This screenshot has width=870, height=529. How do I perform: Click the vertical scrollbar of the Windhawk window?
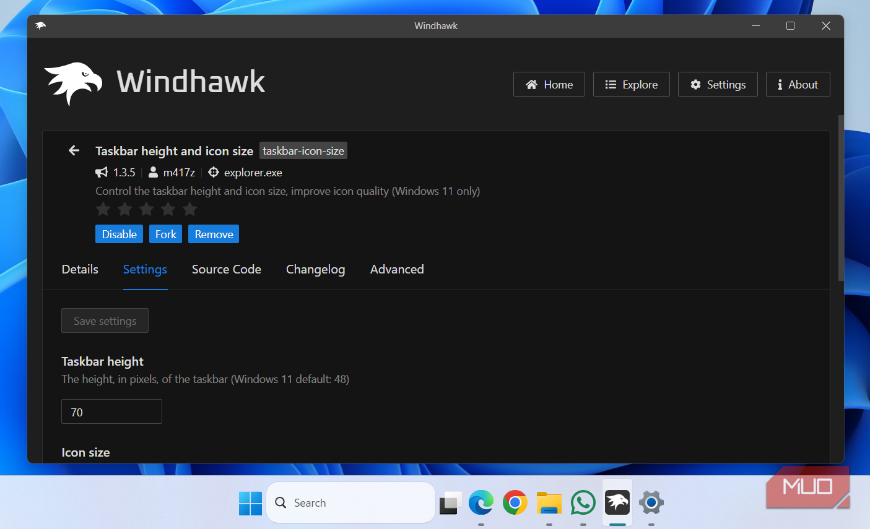(x=840, y=198)
